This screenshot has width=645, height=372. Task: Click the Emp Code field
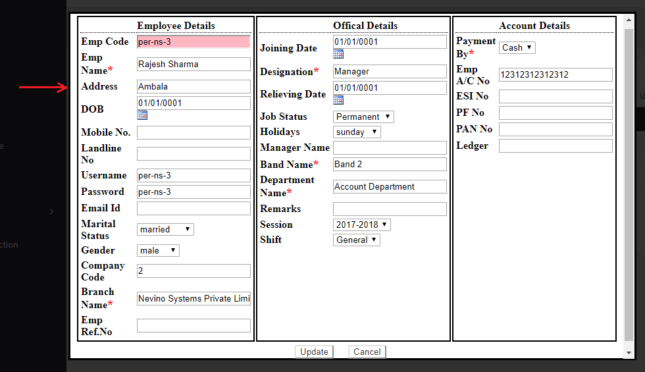coord(193,42)
